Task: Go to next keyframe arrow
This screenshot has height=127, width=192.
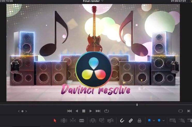Action: (x=26, y=111)
